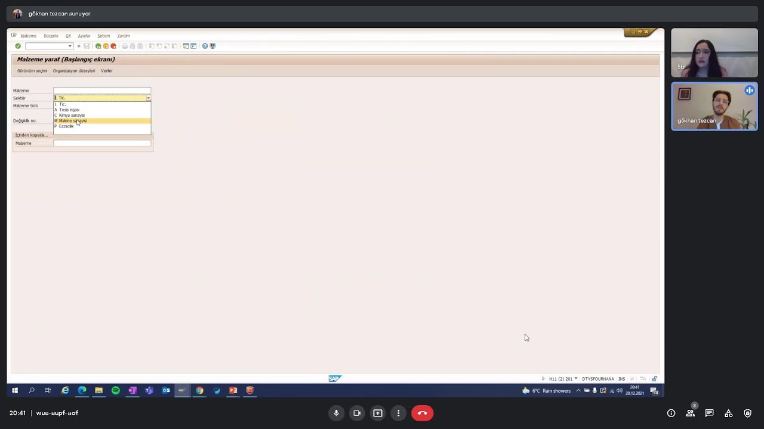
Task: Click the Customize local layout icon
Action: tap(212, 46)
